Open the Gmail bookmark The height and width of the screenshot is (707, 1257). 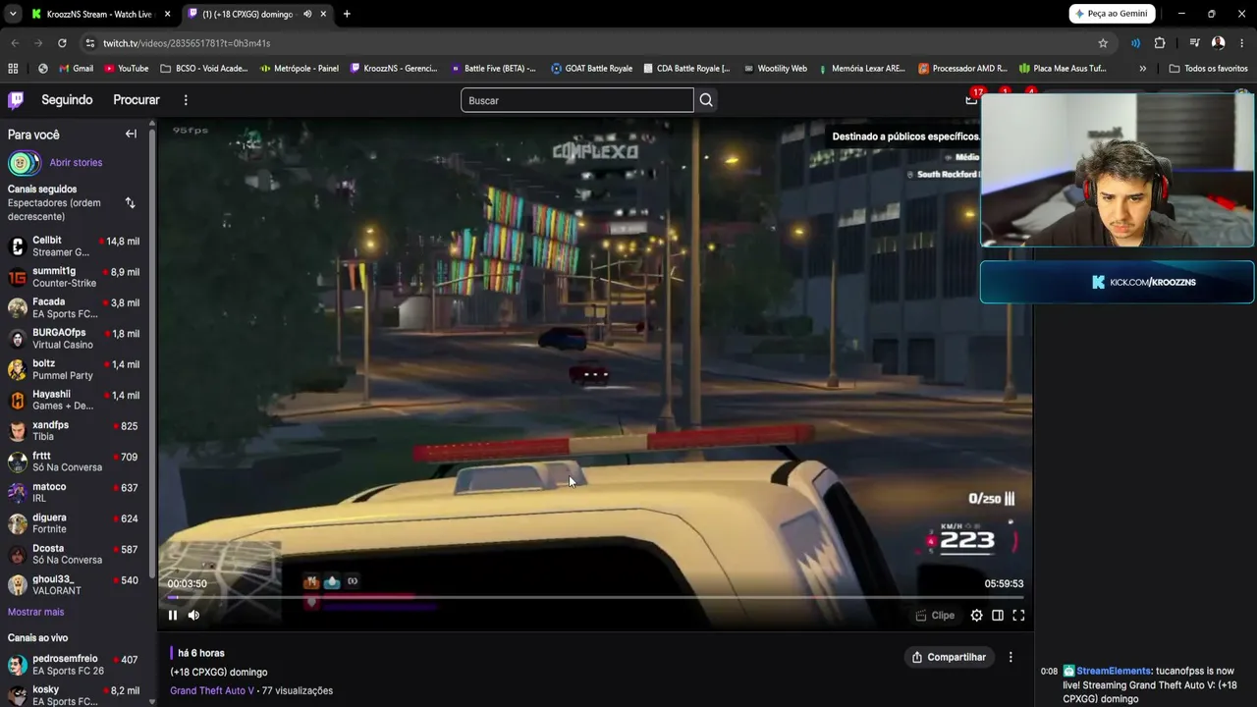(77, 69)
